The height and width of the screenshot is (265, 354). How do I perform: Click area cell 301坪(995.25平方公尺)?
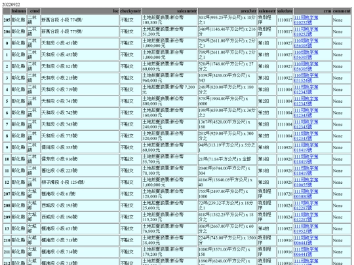227,20
